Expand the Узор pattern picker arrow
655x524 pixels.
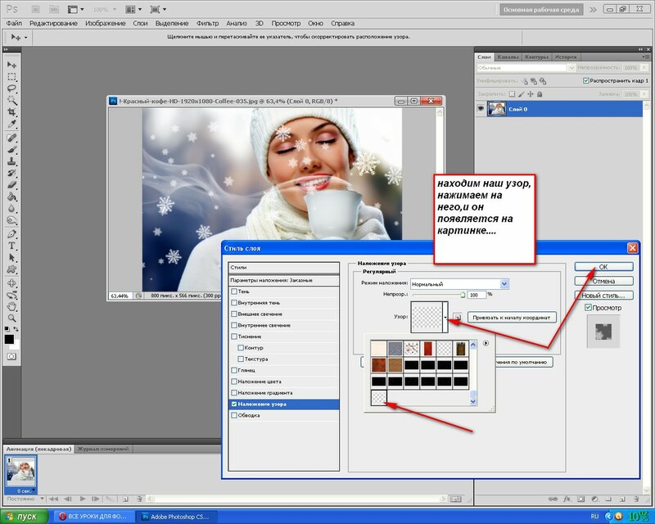pyautogui.click(x=446, y=316)
